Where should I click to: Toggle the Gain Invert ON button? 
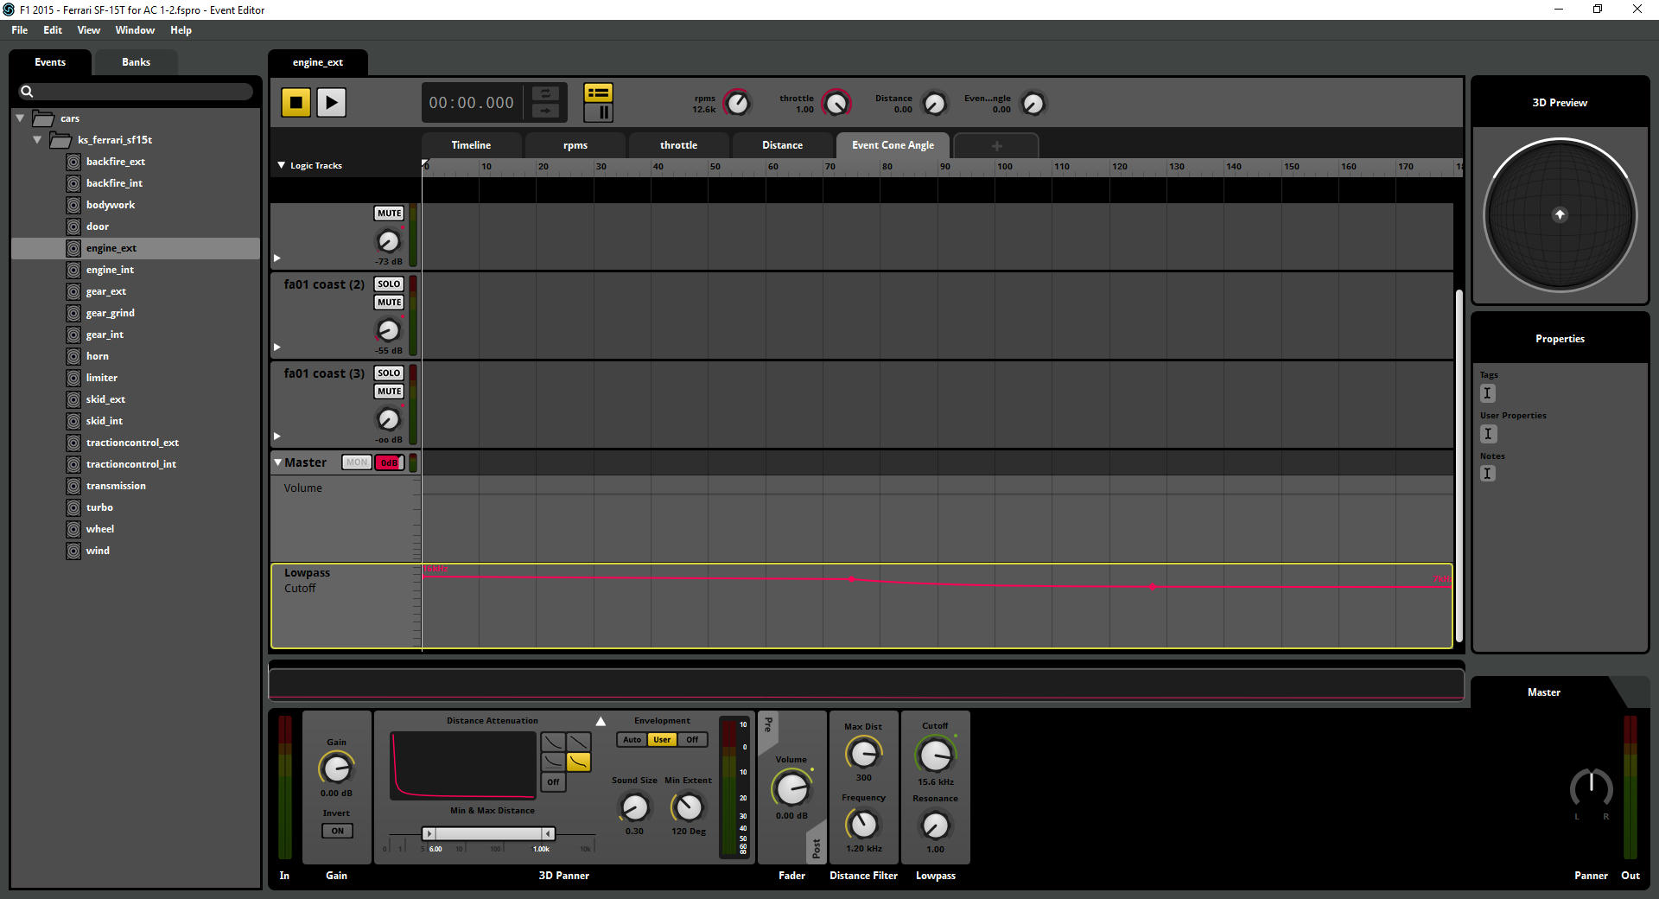pos(337,831)
